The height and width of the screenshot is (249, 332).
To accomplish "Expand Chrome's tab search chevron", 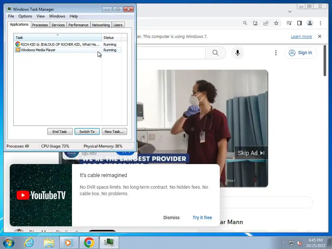I will click(x=290, y=11).
